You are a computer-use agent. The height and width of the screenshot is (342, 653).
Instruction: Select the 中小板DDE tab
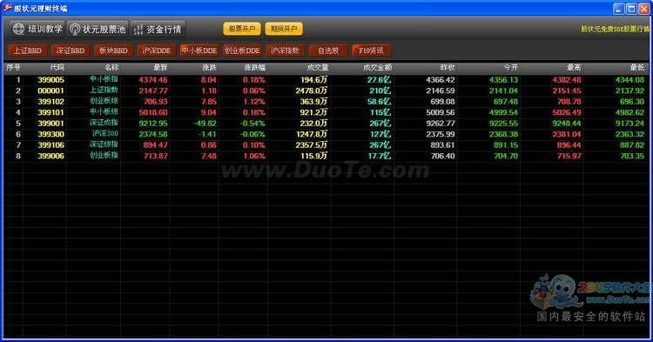pos(199,50)
